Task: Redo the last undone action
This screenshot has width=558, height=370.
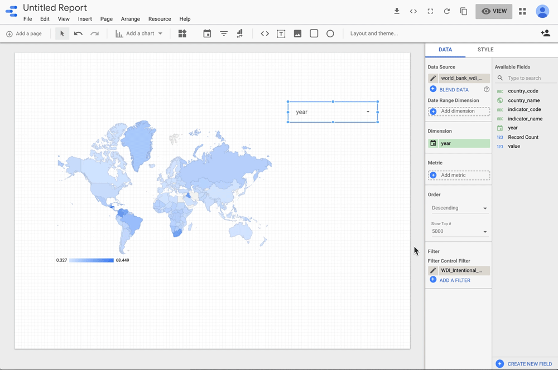Action: [94, 33]
